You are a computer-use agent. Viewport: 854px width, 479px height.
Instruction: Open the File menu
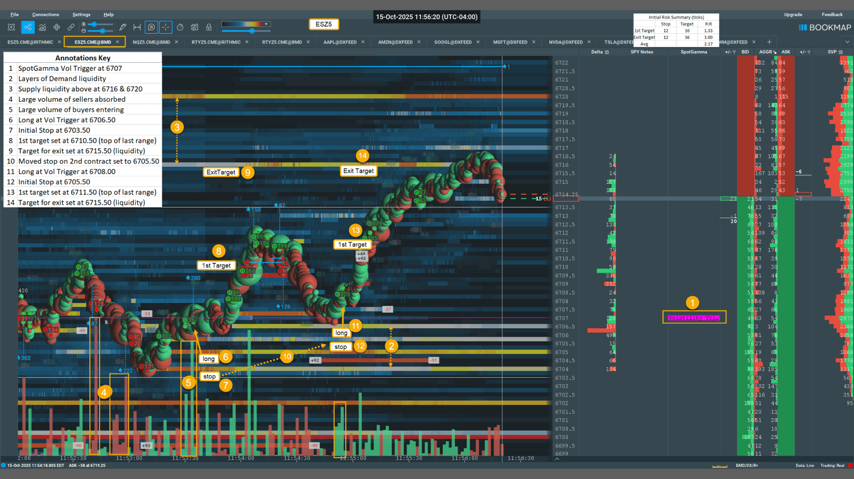(14, 14)
